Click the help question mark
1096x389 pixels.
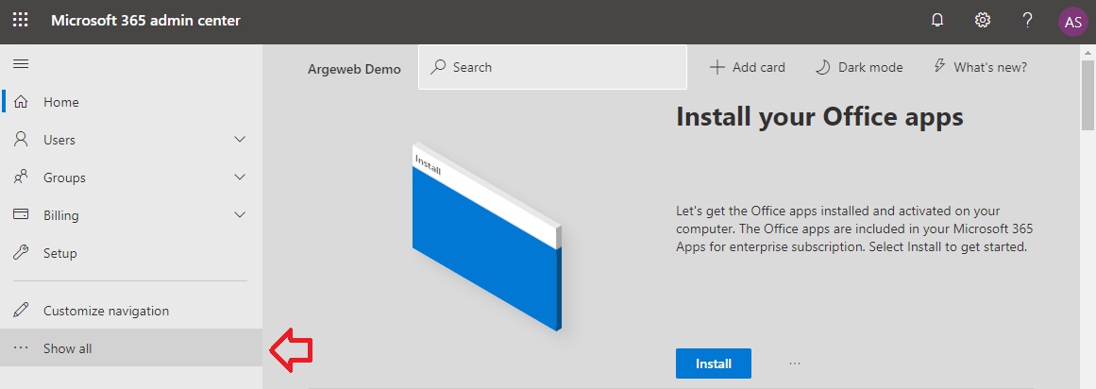pos(1027,20)
